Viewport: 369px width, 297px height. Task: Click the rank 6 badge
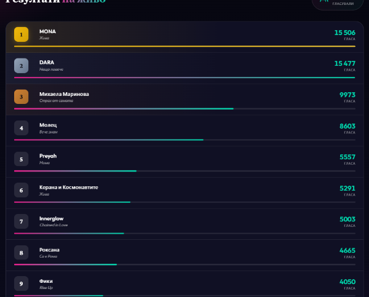point(22,191)
